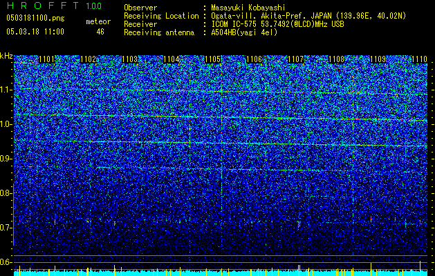The image size is (435, 276).
Task: Click the antenna value A504HB(yagi 4el)
Action: tap(244, 32)
